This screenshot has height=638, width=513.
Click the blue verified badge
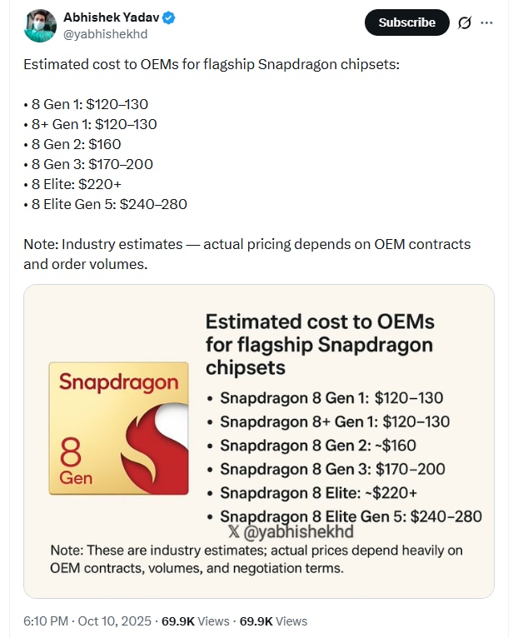click(x=169, y=17)
